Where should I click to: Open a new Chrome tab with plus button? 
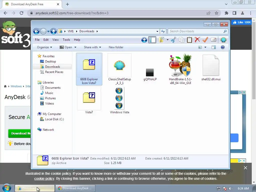click(x=67, y=4)
